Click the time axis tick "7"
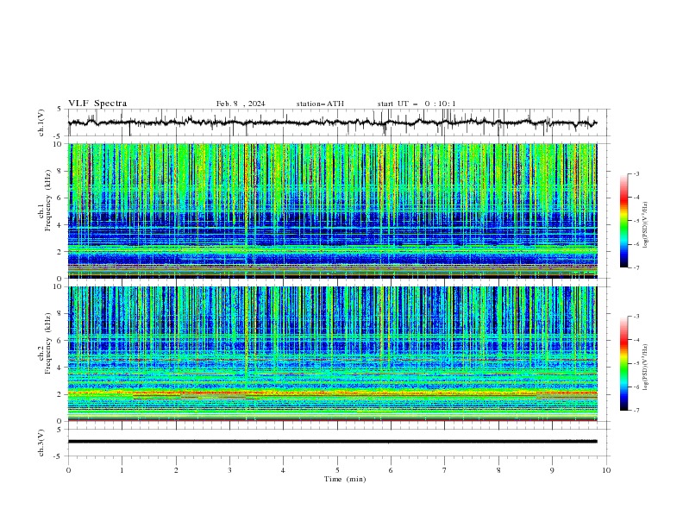 (x=445, y=470)
